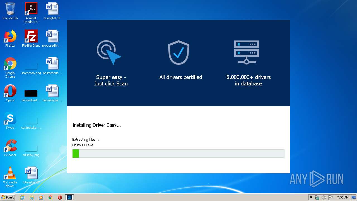Show hidden system tray icons
Viewport: 357px width, 201px height.
[x=311, y=197]
